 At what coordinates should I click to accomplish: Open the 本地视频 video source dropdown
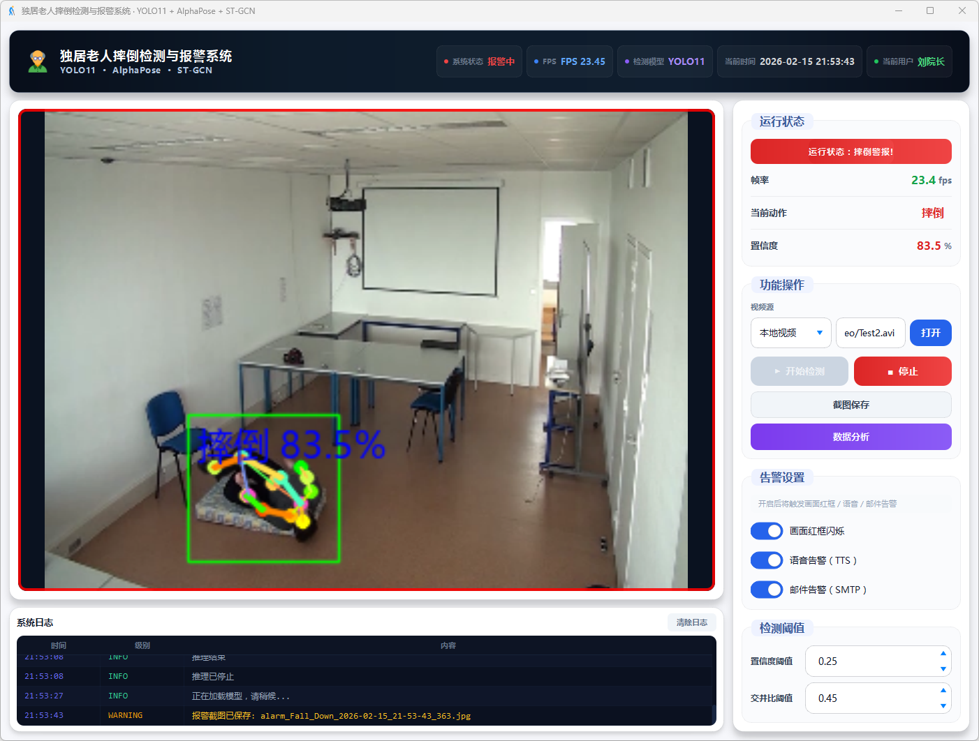pos(790,333)
